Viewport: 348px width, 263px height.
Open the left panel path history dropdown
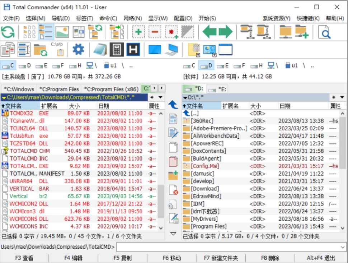pyautogui.click(x=159, y=97)
